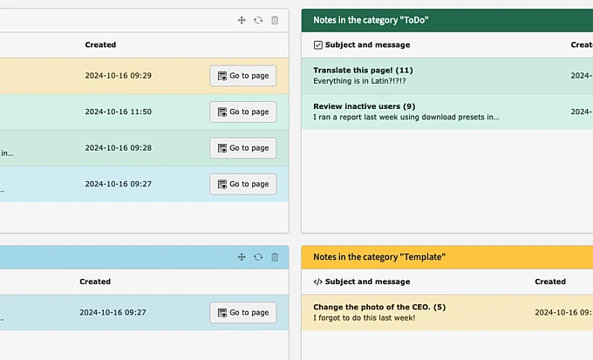The image size is (593, 360).
Task: Refresh the blue-header panel at the bottom left
Action: 258,257
